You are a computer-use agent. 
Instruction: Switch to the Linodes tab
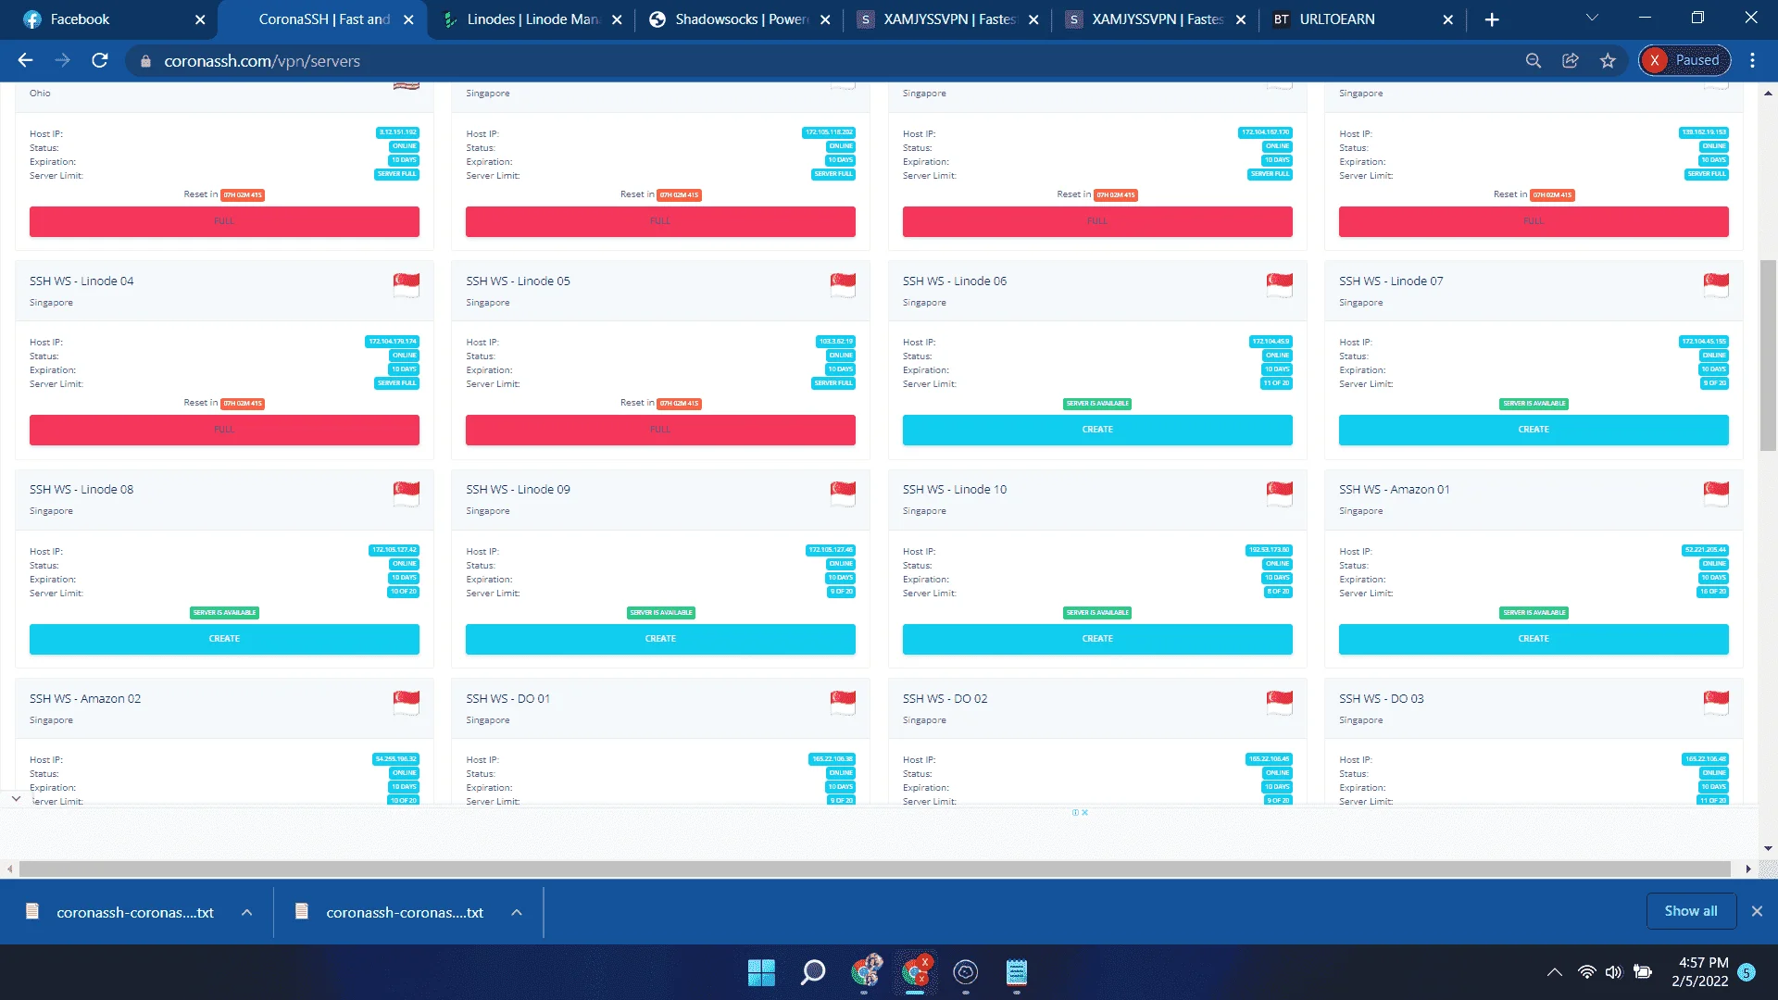pos(532,19)
